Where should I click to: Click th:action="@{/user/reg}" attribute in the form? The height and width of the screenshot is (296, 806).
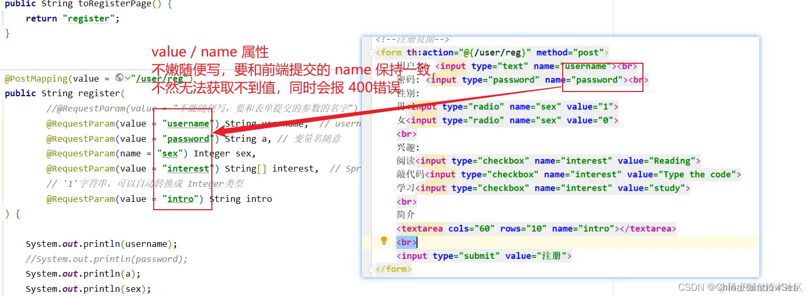pyautogui.click(x=469, y=52)
